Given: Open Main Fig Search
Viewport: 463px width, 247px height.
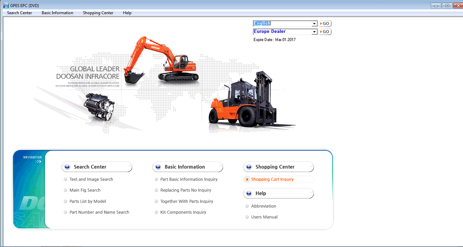Looking at the screenshot, I should [x=85, y=190].
